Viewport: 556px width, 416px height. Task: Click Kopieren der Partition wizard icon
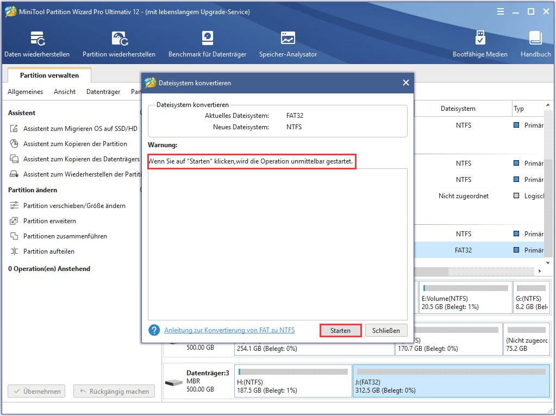tap(14, 144)
